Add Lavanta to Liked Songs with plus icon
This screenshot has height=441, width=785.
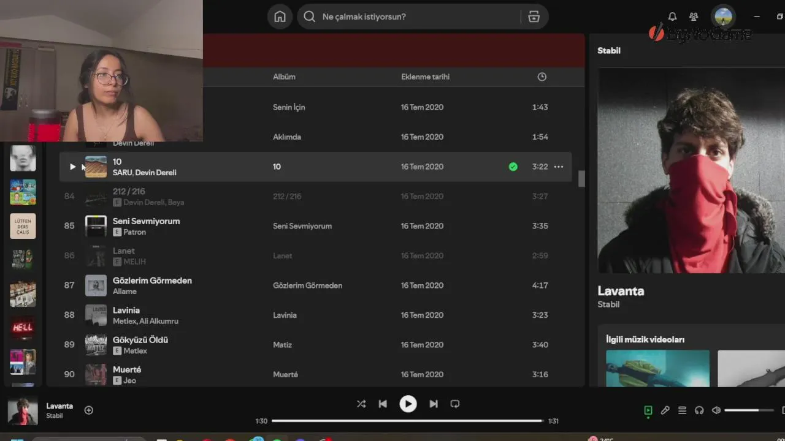(x=88, y=410)
